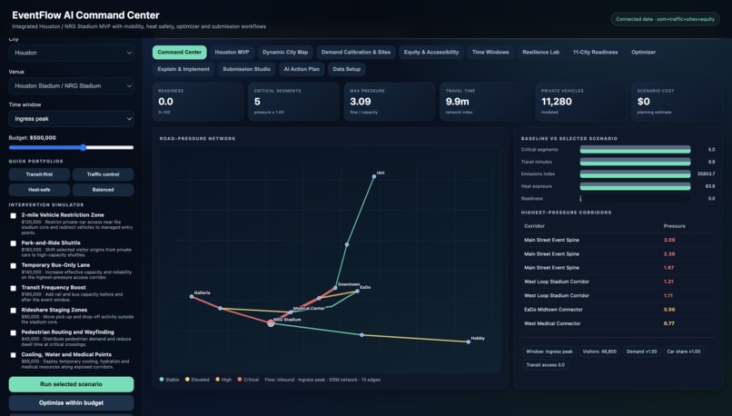This screenshot has width=732, height=416.
Task: Enable 2-mile Vehicle Restriction Zone checkbox
Action: pyautogui.click(x=13, y=215)
